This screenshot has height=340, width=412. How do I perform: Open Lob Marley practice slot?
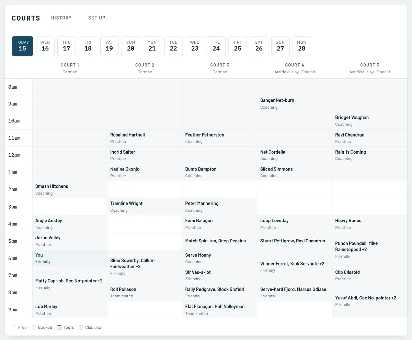[x=70, y=310]
